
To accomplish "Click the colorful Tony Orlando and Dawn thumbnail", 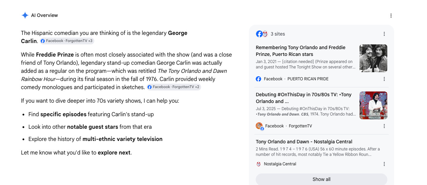I will pyautogui.click(x=373, y=105).
